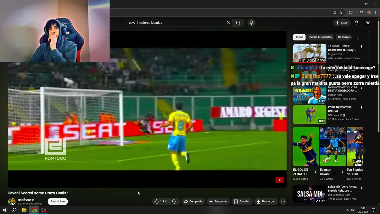Click the install app icon in address bar
The height and width of the screenshot is (214, 380).
coord(334,12)
